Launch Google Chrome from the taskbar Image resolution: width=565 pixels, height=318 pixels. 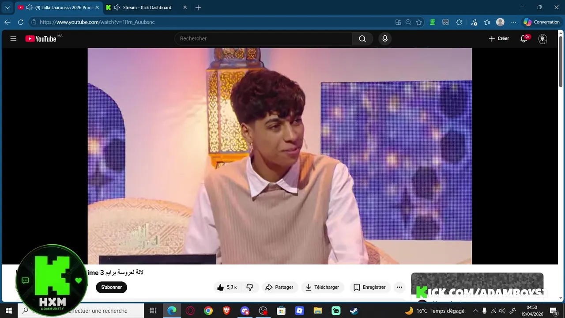[208, 311]
